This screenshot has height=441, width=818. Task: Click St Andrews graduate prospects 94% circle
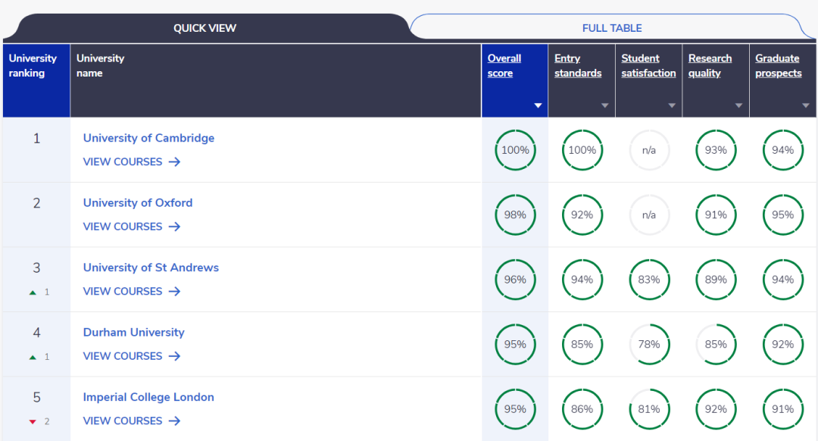pyautogui.click(x=783, y=279)
